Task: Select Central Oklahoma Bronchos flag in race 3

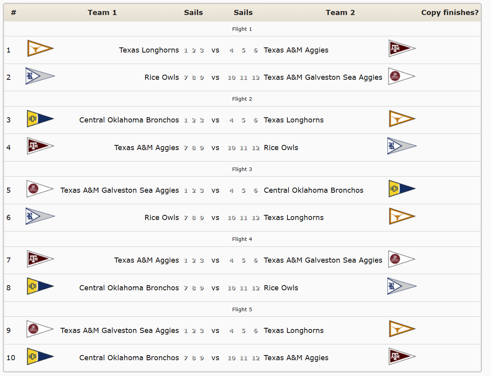Action: click(x=40, y=119)
